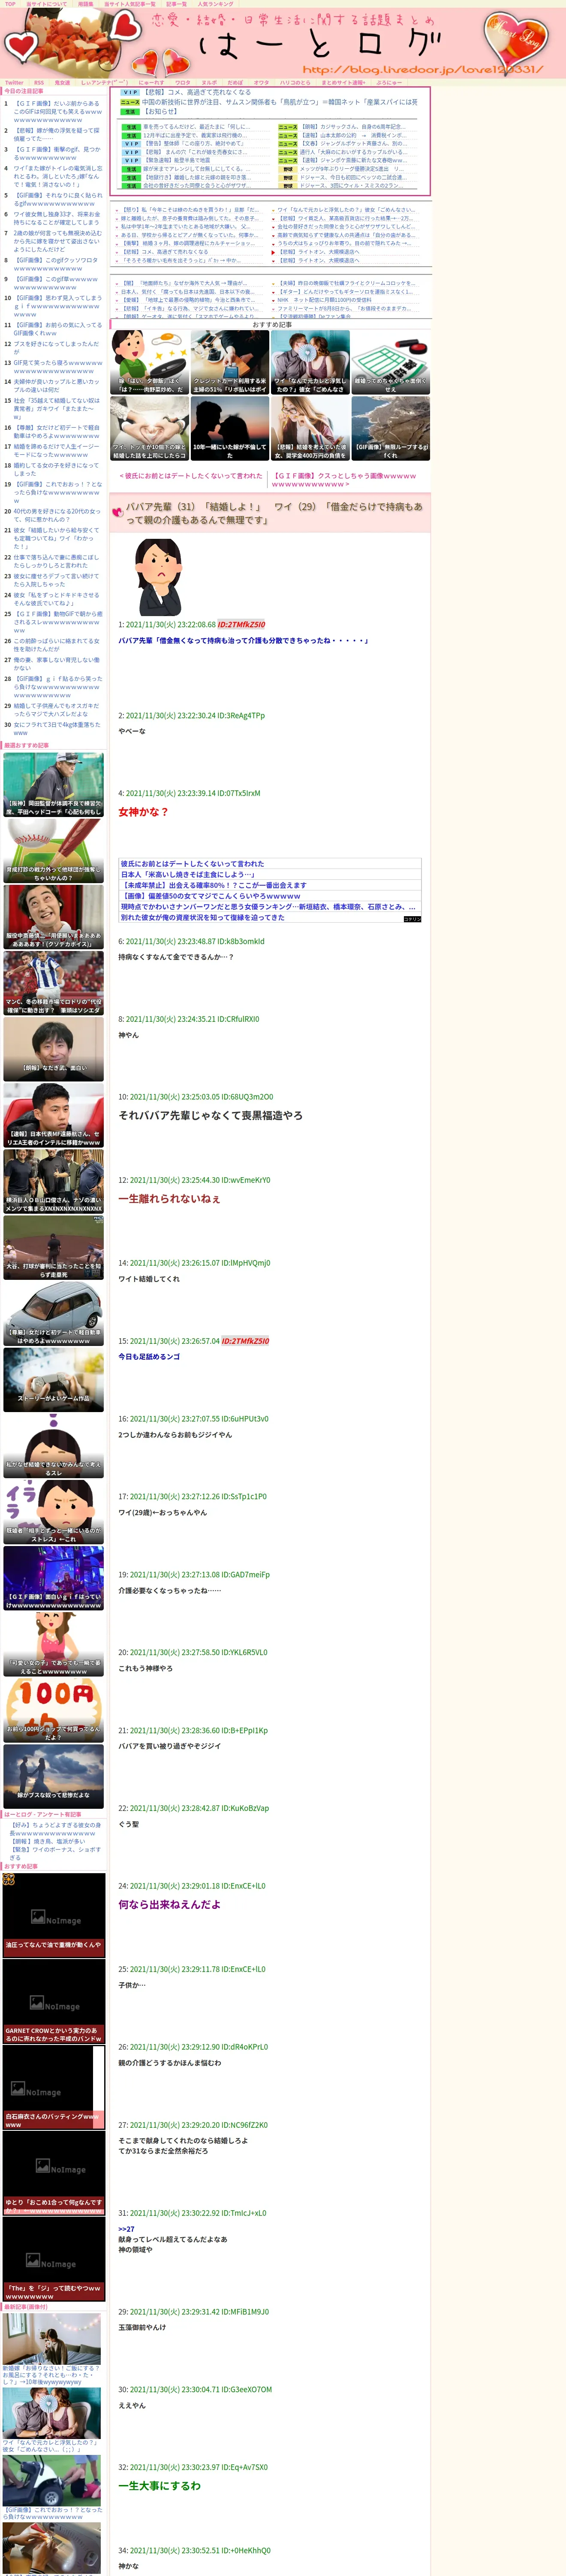This screenshot has height=2576, width=566.
Task: Select comment text 一生離れられないねぇ
Action: click(170, 1198)
